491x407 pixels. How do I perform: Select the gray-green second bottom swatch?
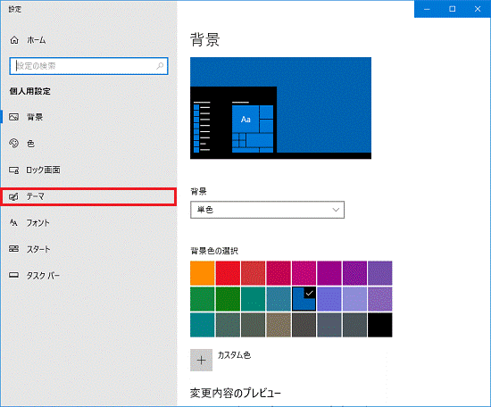tap(228, 325)
